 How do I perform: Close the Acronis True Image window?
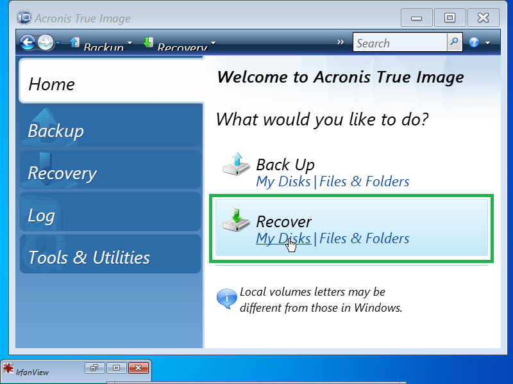(x=484, y=18)
